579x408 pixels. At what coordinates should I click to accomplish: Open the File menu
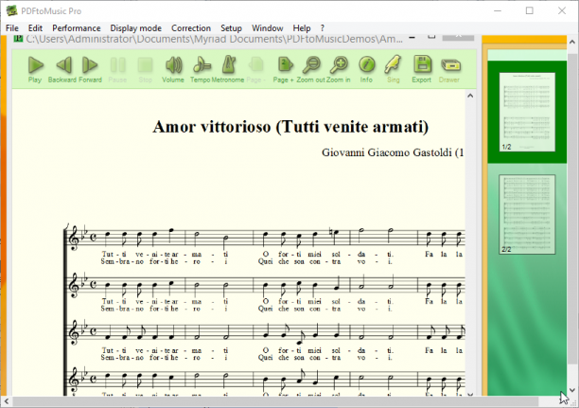[12, 28]
